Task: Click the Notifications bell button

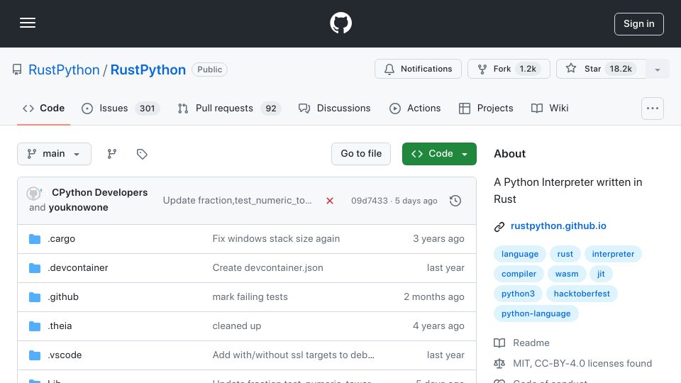Action: tap(418, 69)
